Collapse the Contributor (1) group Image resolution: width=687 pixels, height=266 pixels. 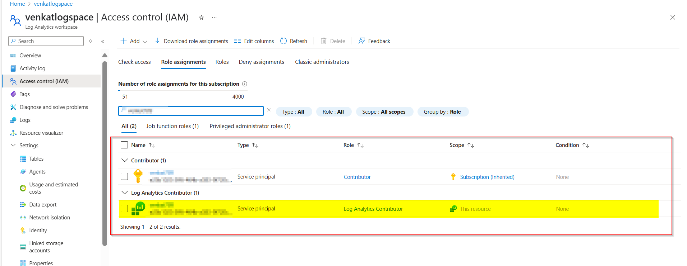pyautogui.click(x=125, y=160)
